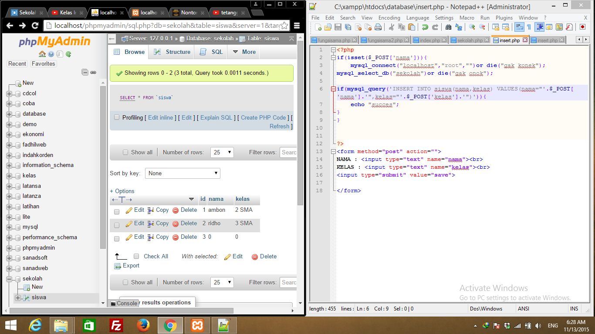
Task: Tick the Check All checkbox
Action: 136,256
